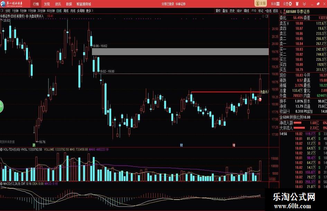Select 分时 intraday period
Viewport: 327px width, 211px height.
click(8, 11)
